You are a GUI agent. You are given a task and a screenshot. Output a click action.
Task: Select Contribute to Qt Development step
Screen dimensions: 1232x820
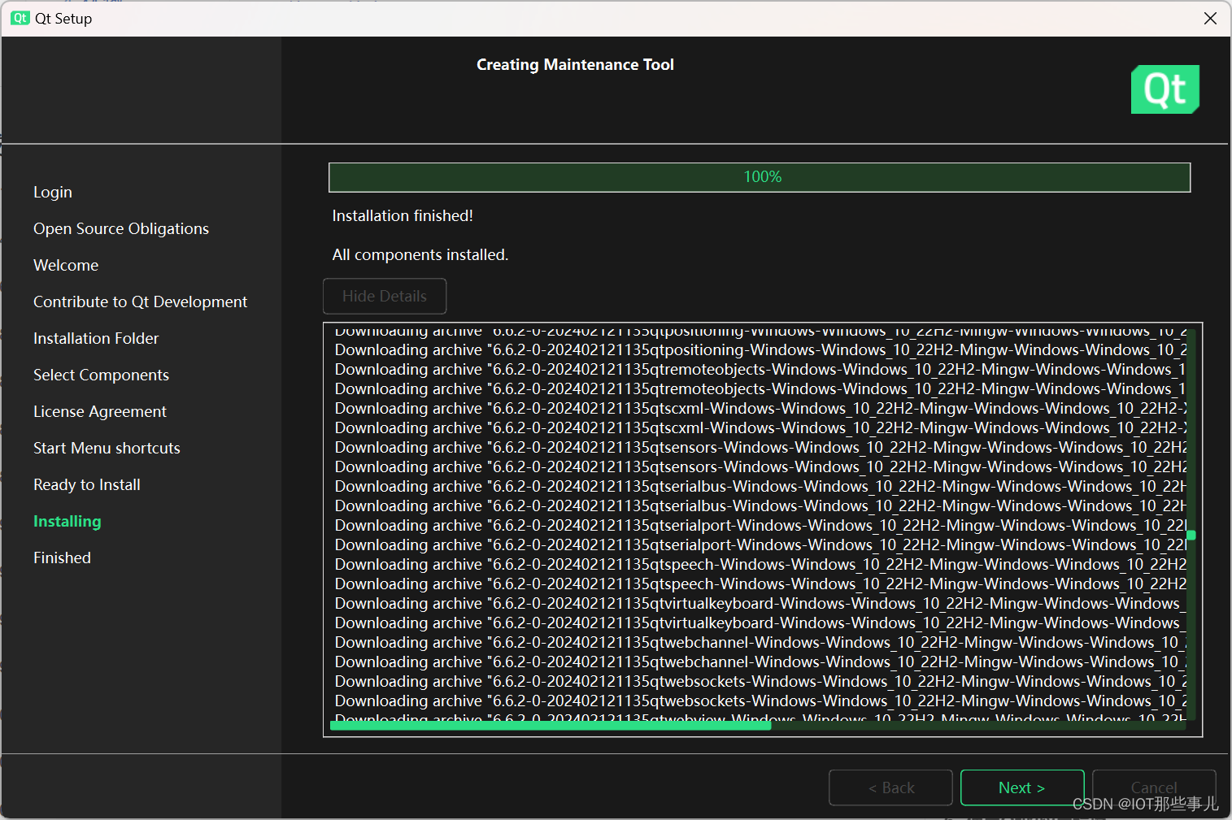[x=140, y=302]
